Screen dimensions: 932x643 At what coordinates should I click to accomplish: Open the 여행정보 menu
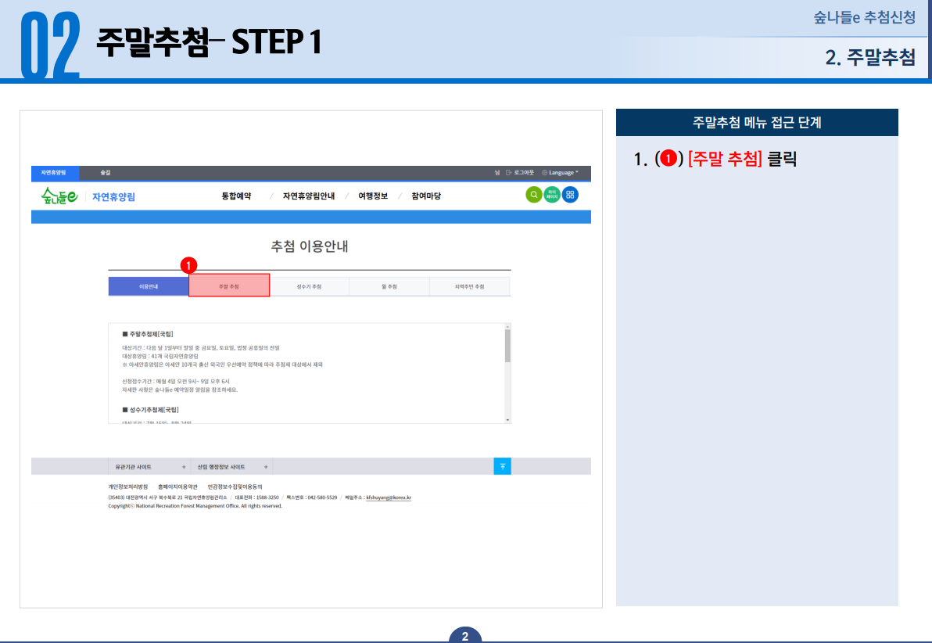(x=373, y=196)
